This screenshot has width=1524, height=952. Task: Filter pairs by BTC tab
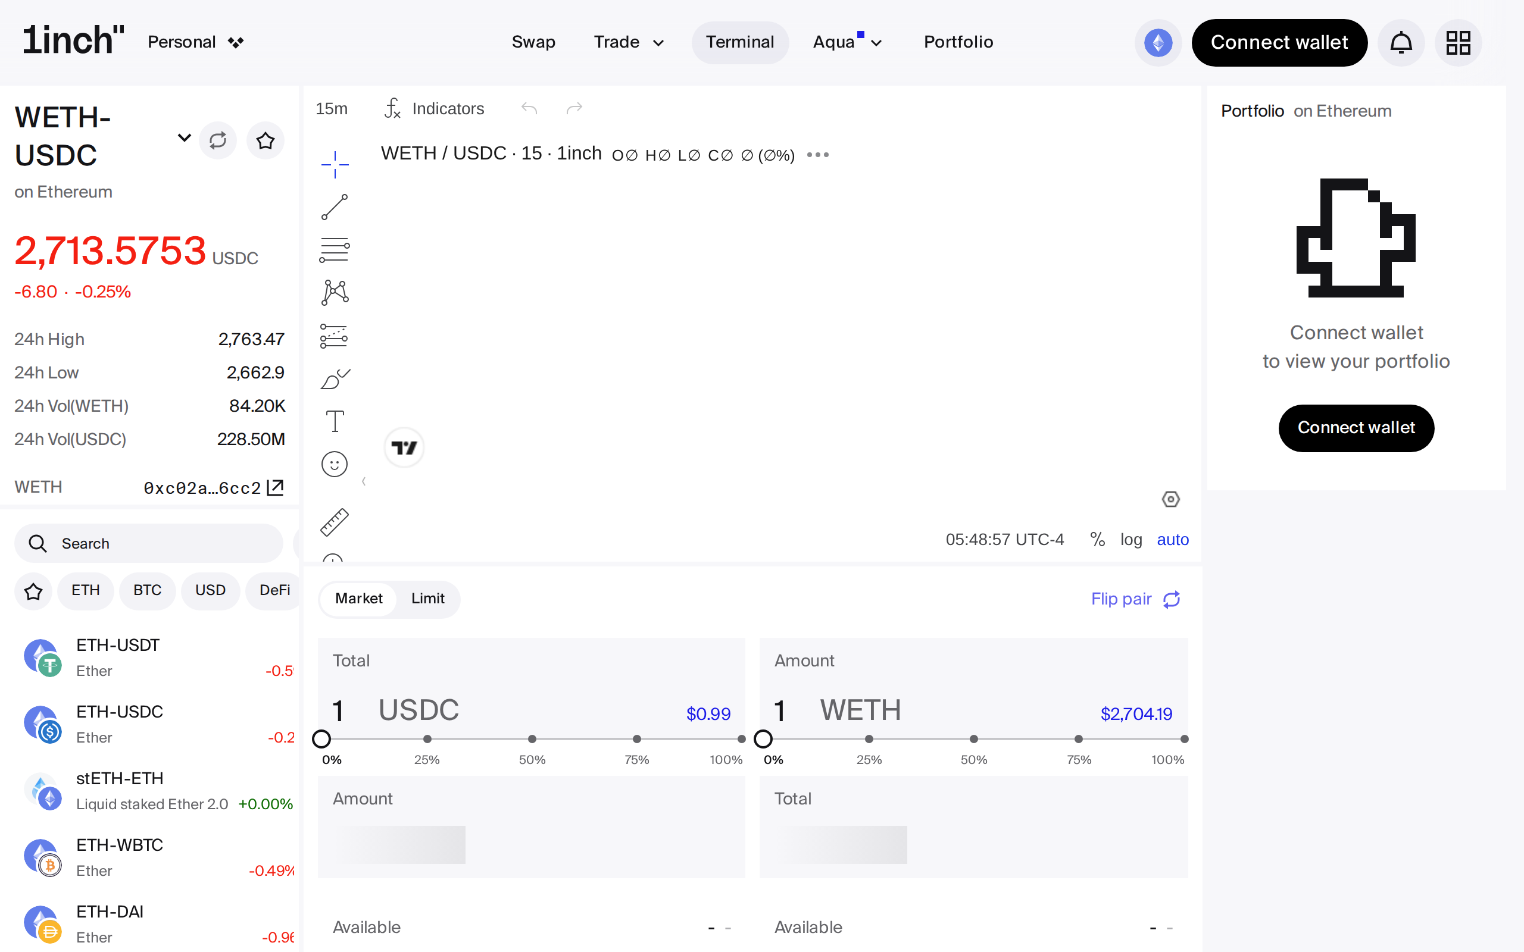click(148, 591)
